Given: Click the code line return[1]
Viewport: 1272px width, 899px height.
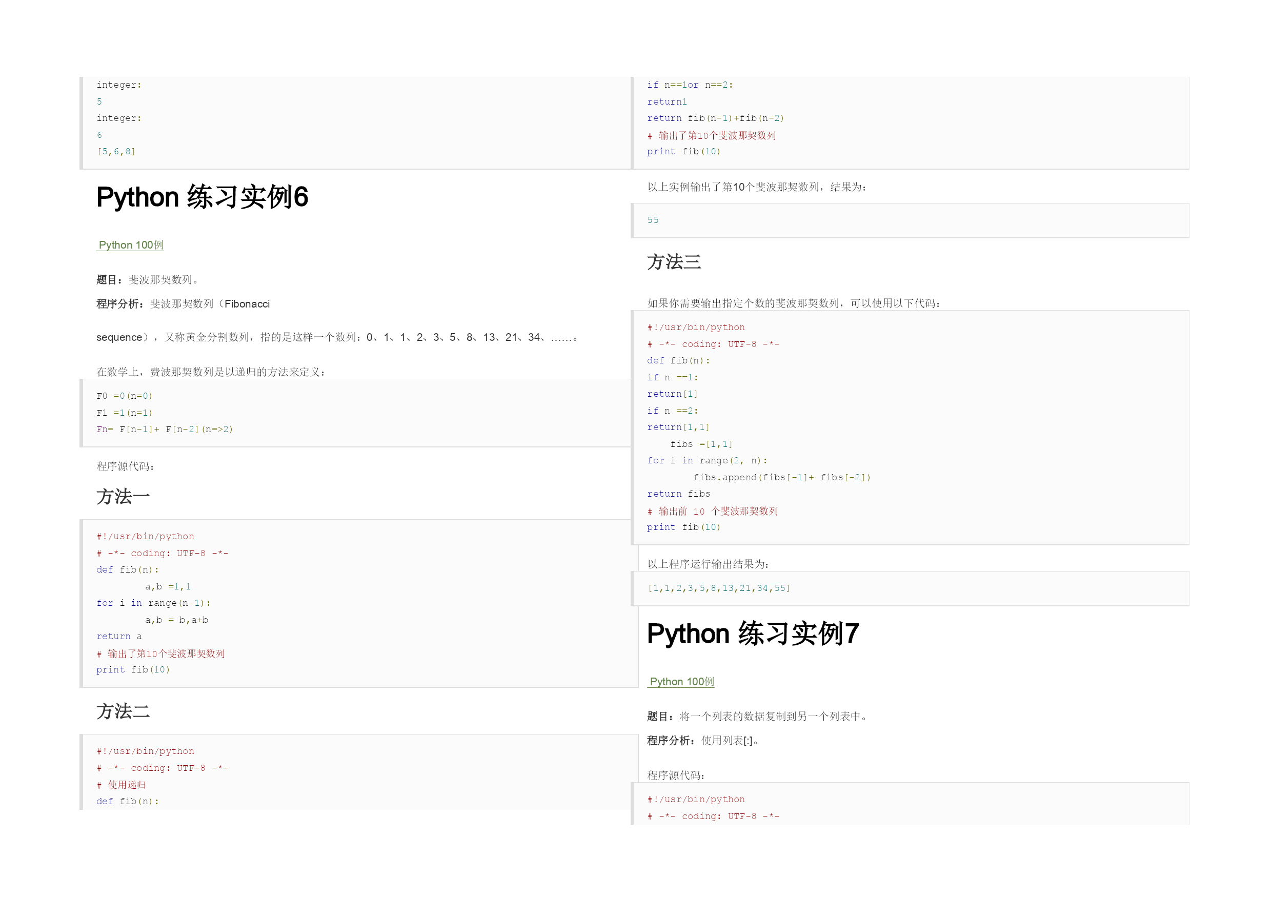Looking at the screenshot, I should pyautogui.click(x=673, y=394).
